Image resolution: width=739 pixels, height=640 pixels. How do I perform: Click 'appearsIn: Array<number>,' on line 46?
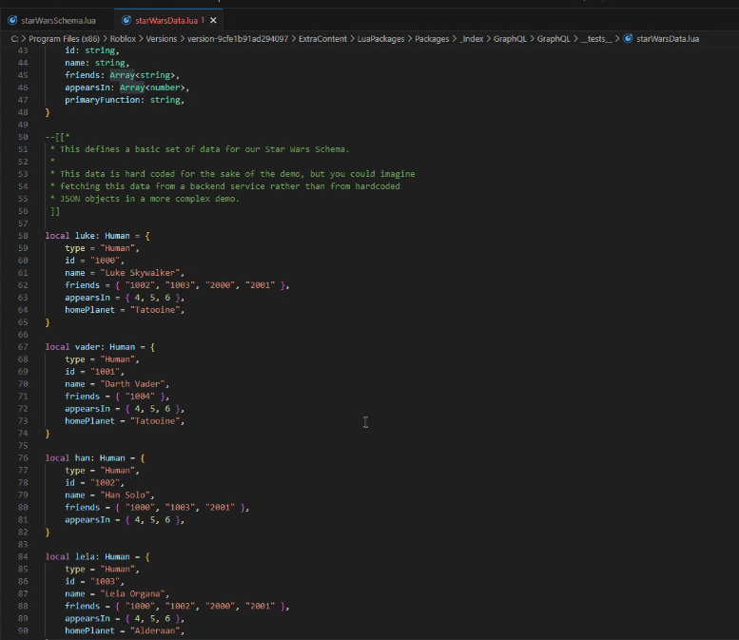127,87
